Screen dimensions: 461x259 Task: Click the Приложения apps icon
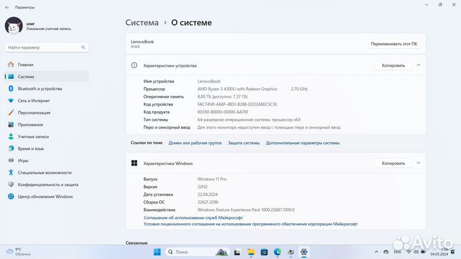(11, 125)
